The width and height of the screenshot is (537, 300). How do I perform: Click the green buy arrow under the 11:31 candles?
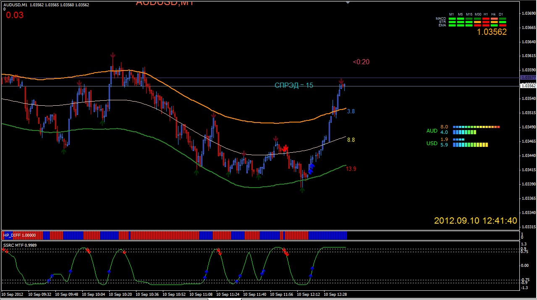click(x=228, y=173)
